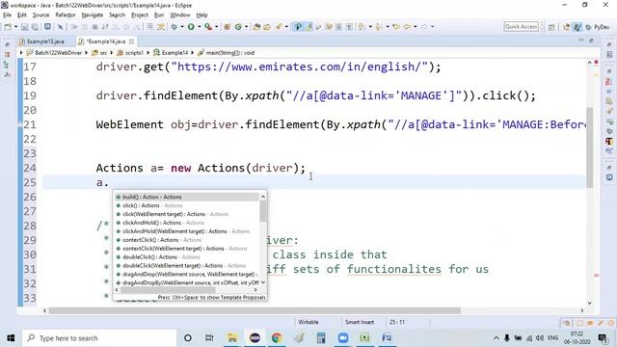Viewport: 617px width, 347px height.
Task: Open the Window menu
Action: point(180,15)
